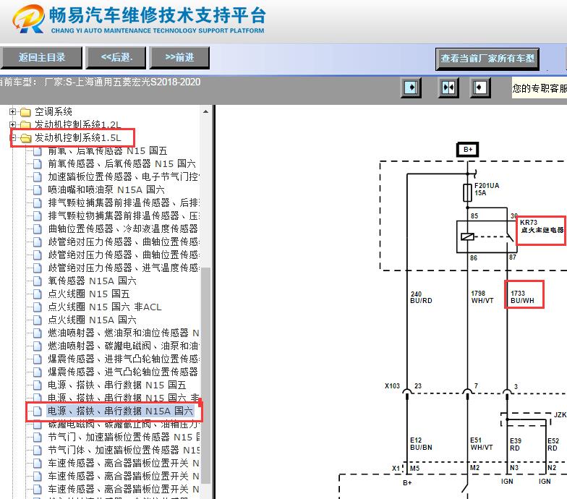
Task: Open 燃油喷射器、燃油泵和油位传感器 entry
Action: click(x=123, y=333)
